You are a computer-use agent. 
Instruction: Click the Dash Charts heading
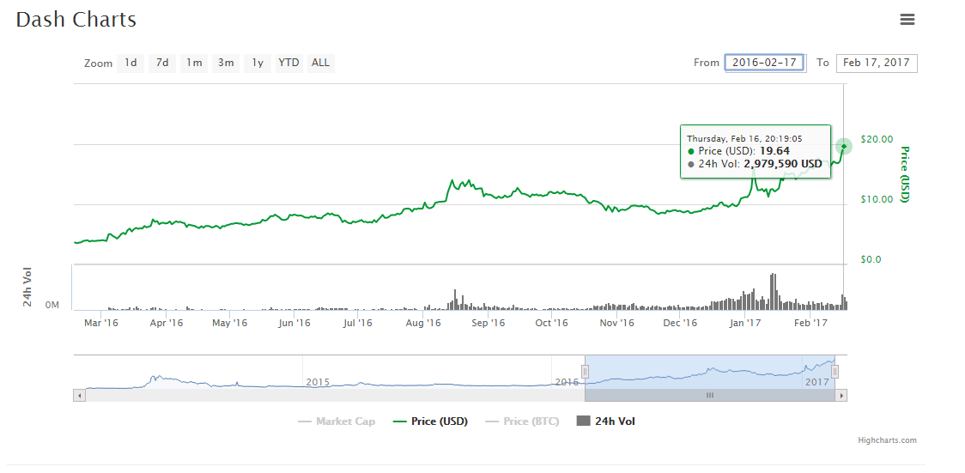pos(76,20)
